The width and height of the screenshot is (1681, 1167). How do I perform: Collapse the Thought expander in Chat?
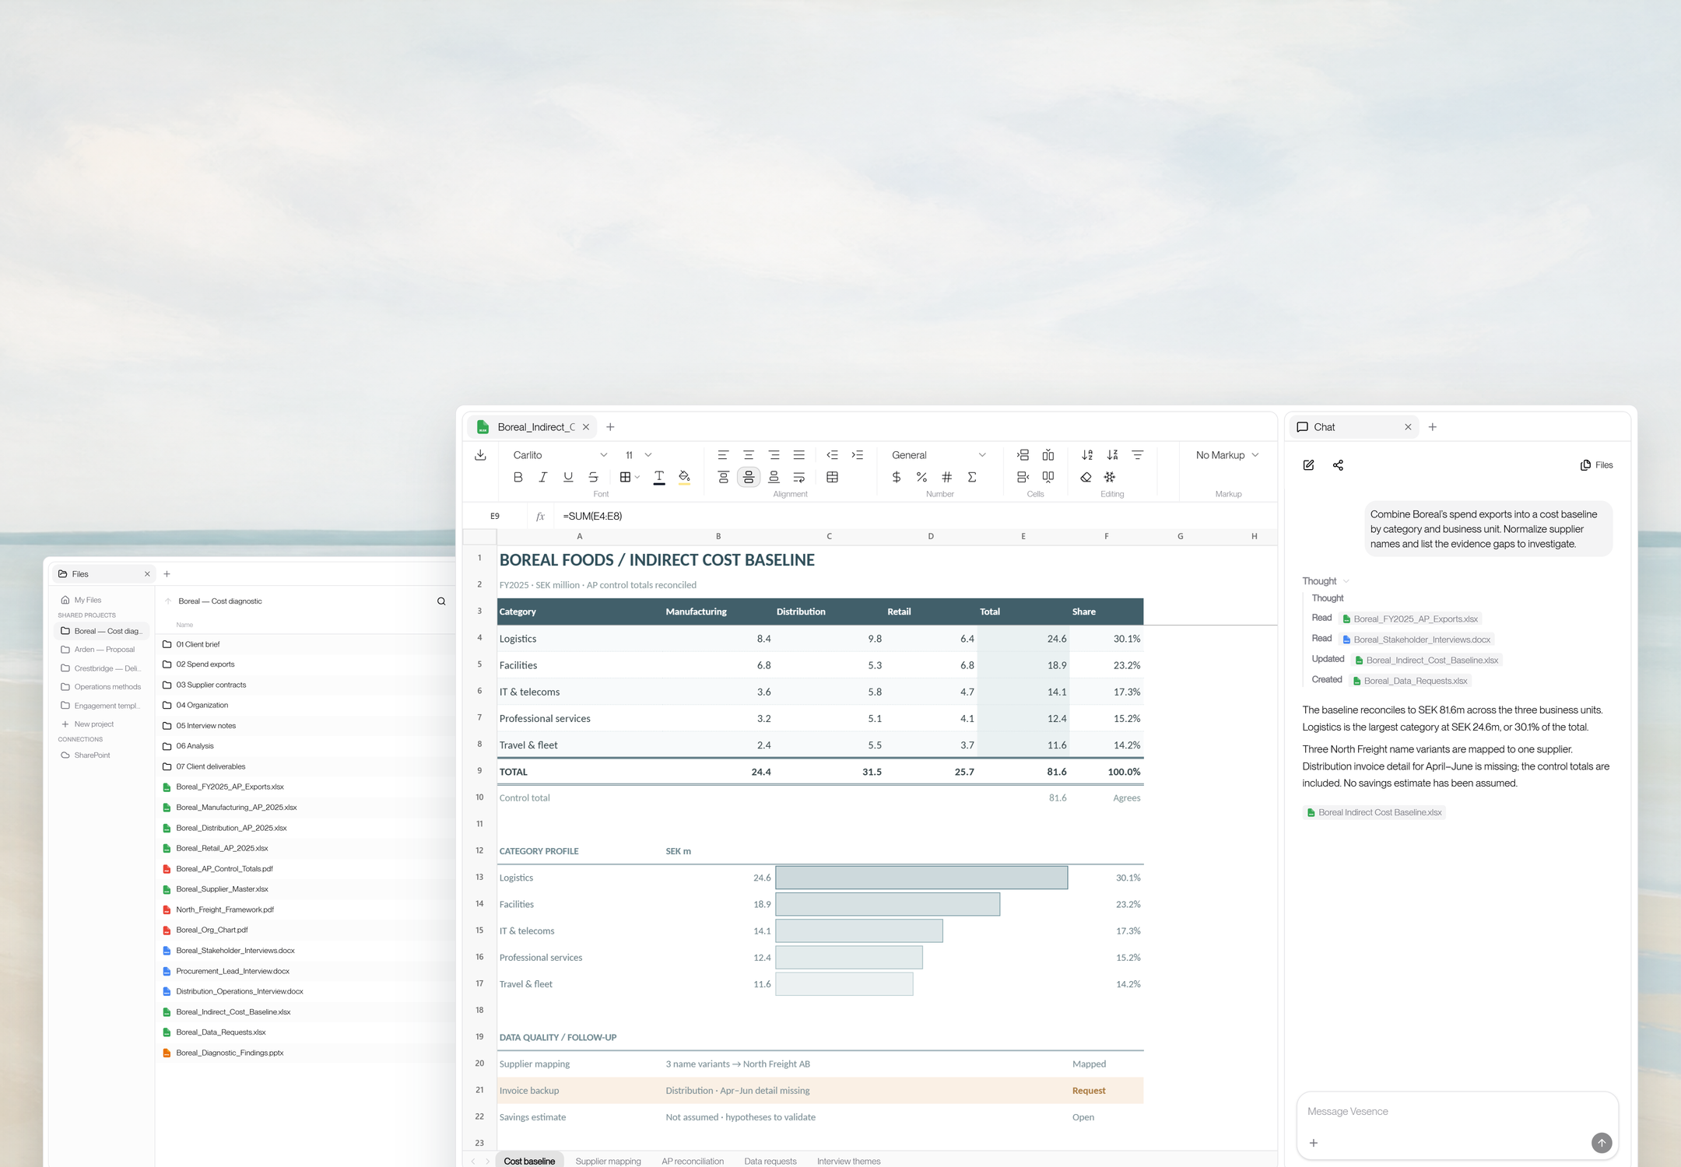pyautogui.click(x=1325, y=581)
